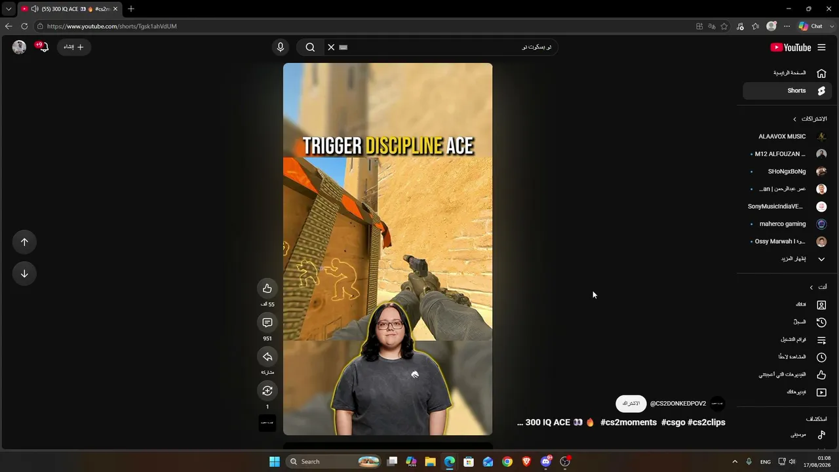Screen dimensions: 839x472
Task: Open the new tab plus button
Action: coord(131,9)
